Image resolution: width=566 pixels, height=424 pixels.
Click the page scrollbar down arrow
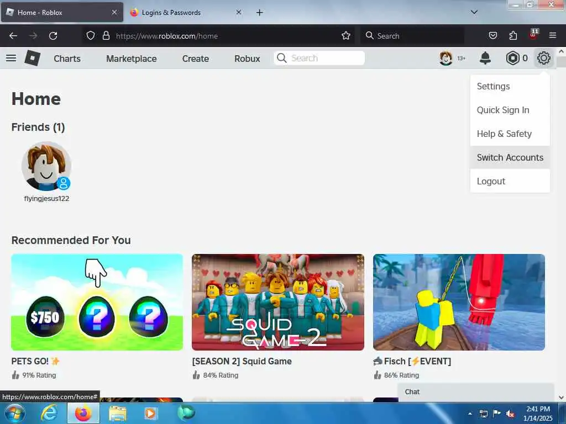pos(562,397)
